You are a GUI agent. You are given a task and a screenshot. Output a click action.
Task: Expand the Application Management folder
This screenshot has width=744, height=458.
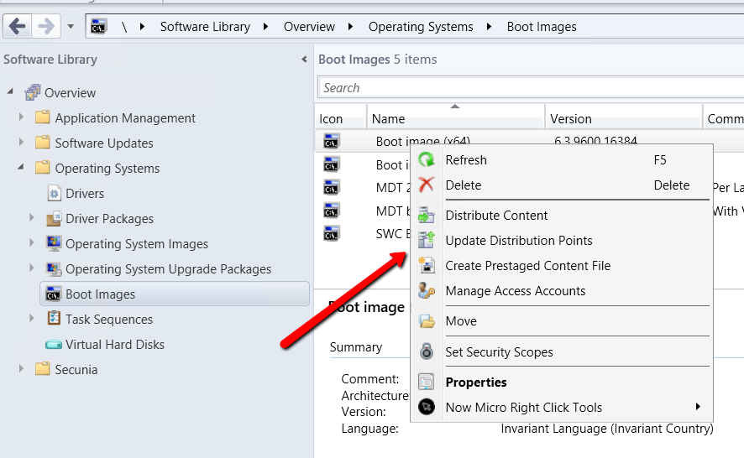21,118
